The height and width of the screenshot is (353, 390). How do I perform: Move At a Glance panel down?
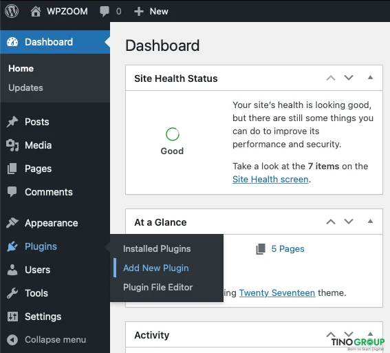pyautogui.click(x=349, y=222)
